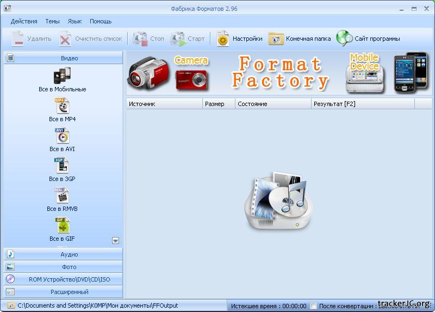Image resolution: width=435 pixels, height=312 pixels.
Task: Toggle the После конвертации checkbox
Action: coord(313,306)
